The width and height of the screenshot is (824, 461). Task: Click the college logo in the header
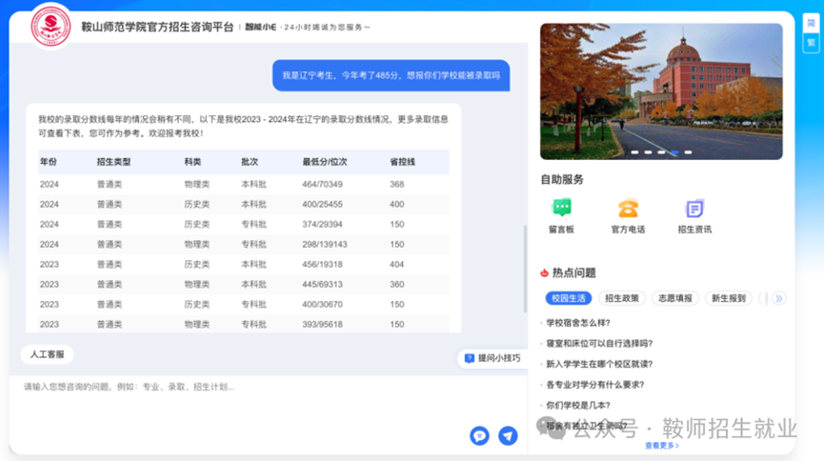click(x=50, y=25)
